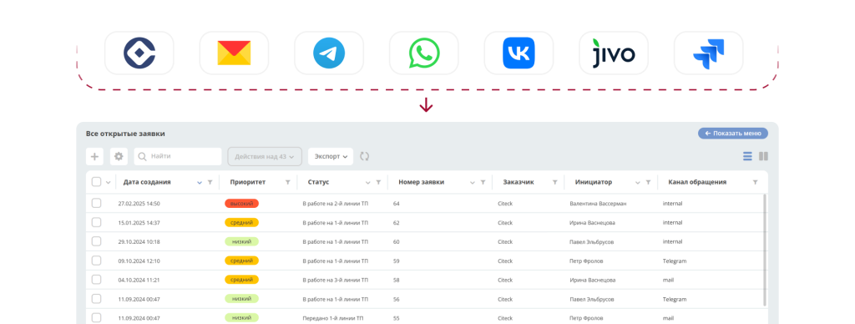
Task: Click the Канал обращения column header
Action: 697,182
